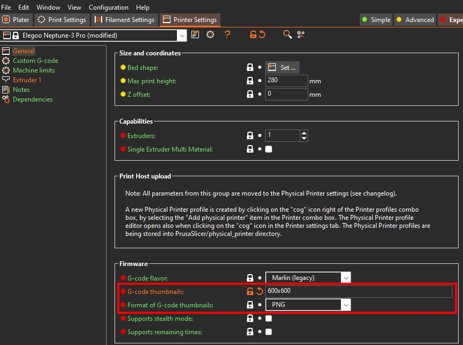The width and height of the screenshot is (463, 345).
Task: Open the Configuration menu
Action: point(109,8)
